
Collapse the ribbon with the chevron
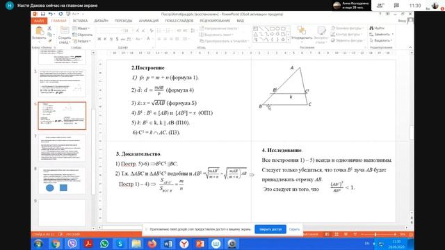coord(410,47)
